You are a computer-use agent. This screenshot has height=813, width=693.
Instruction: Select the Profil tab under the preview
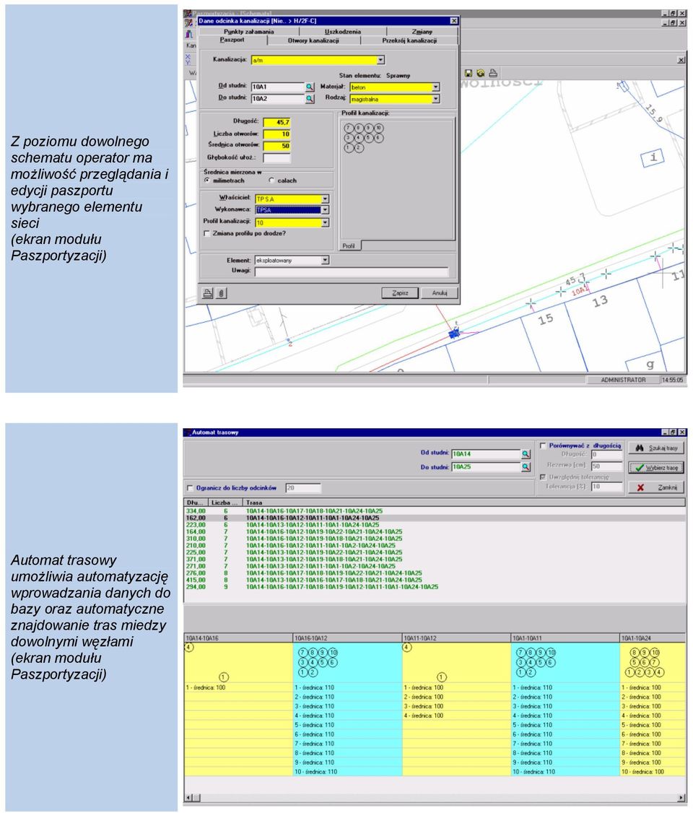(x=349, y=245)
